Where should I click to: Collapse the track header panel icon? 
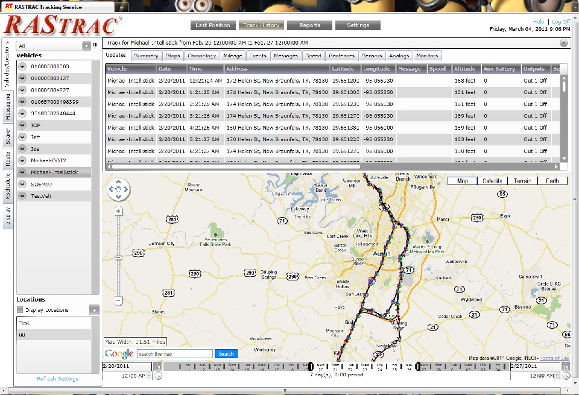(563, 43)
